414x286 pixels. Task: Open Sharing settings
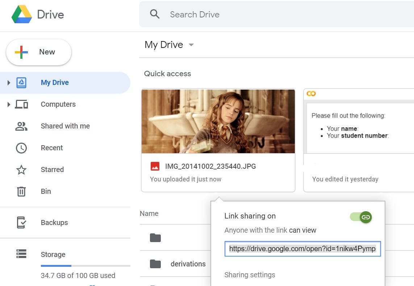[250, 275]
